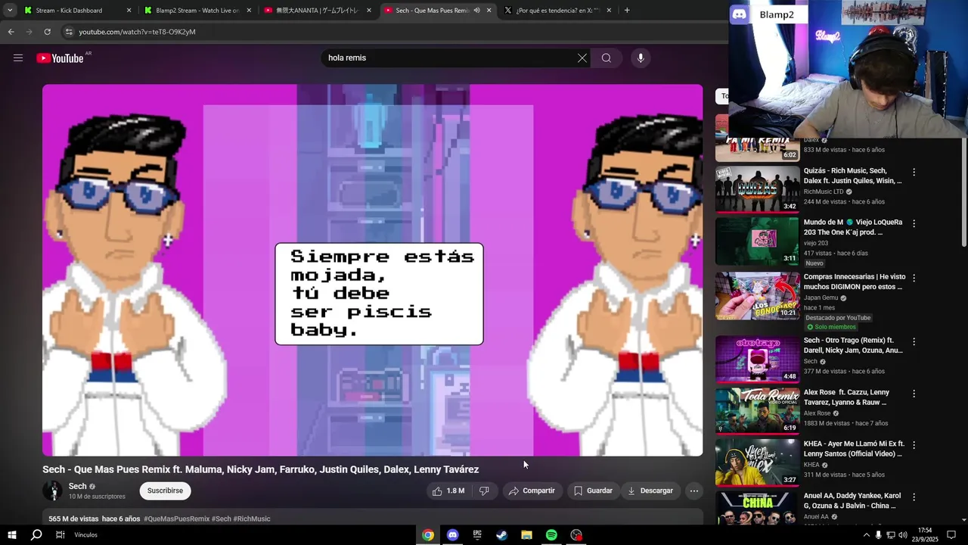Like the video with thumbs up

[x=448, y=490]
